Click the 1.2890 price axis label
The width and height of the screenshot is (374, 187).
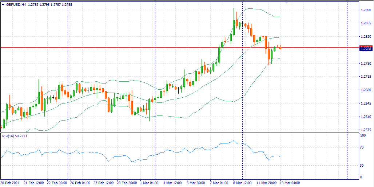pyautogui.click(x=365, y=10)
